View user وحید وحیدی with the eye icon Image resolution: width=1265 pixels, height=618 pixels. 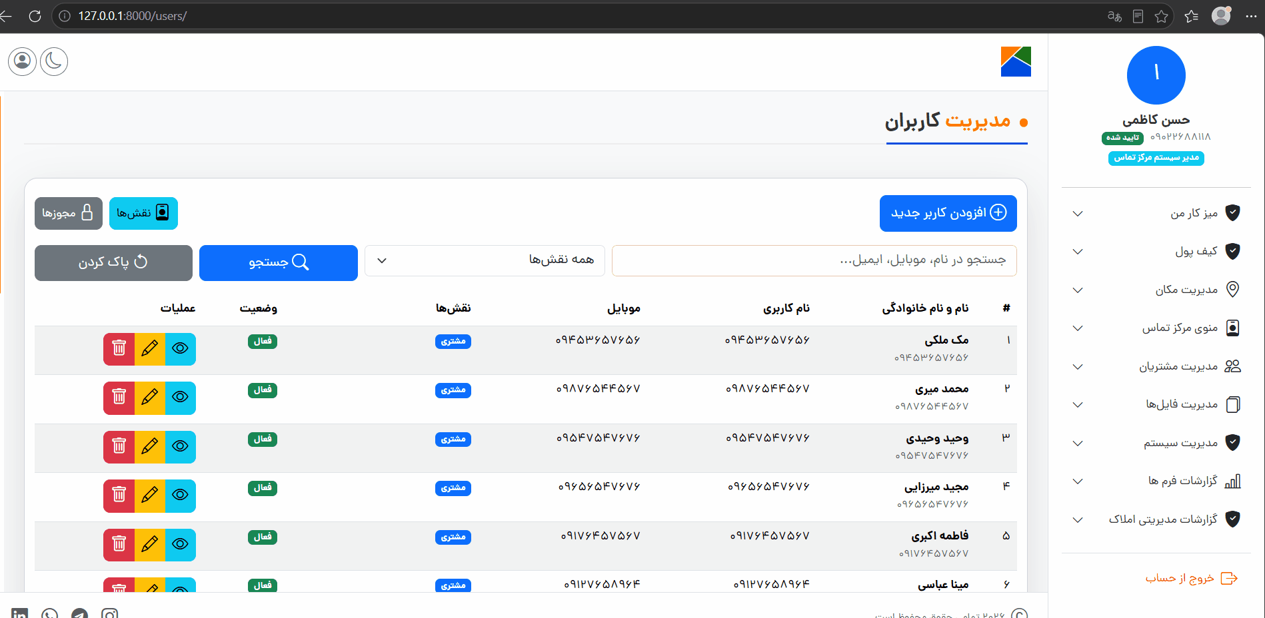pyautogui.click(x=180, y=447)
